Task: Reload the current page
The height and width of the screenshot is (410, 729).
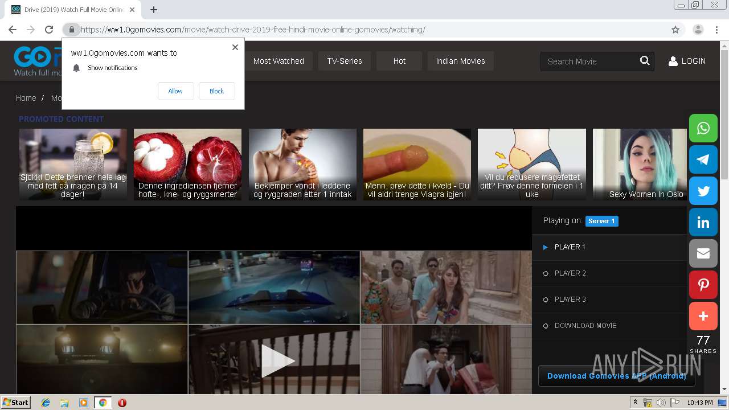Action: [49, 30]
